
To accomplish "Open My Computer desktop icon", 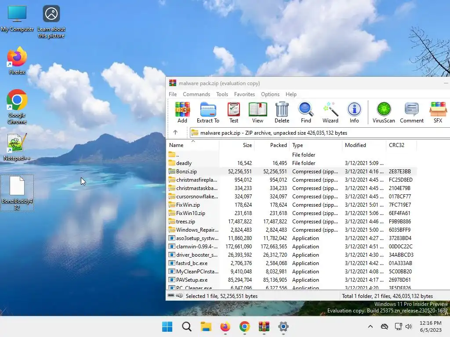I will (x=17, y=18).
